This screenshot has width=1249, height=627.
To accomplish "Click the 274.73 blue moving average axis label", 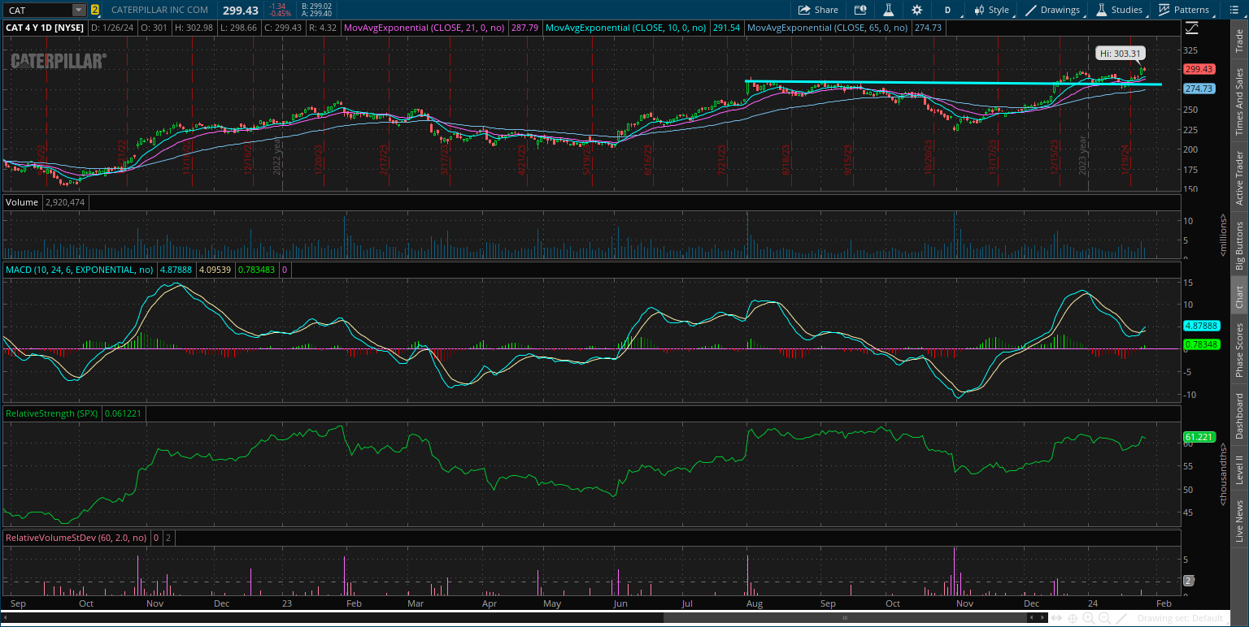I will tap(1199, 89).
